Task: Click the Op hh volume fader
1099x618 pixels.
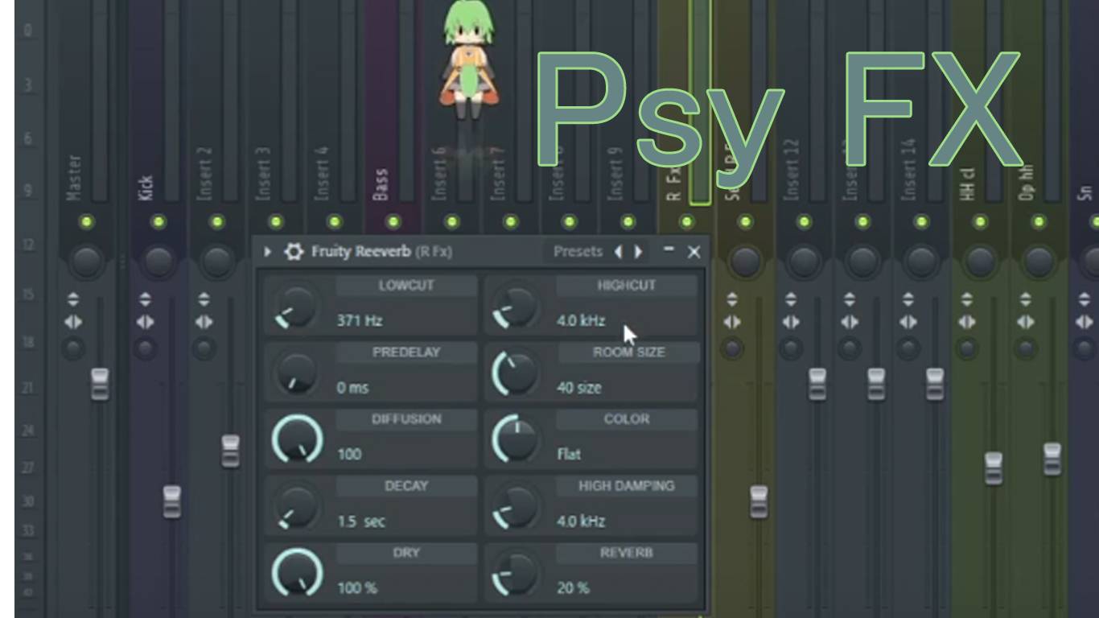Action: click(x=1052, y=459)
